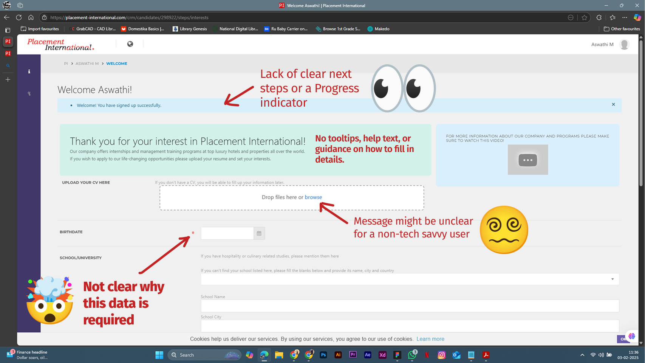Image resolution: width=645 pixels, height=363 pixels.
Task: Open the workspaces icon near profile
Action: click(x=20, y=5)
